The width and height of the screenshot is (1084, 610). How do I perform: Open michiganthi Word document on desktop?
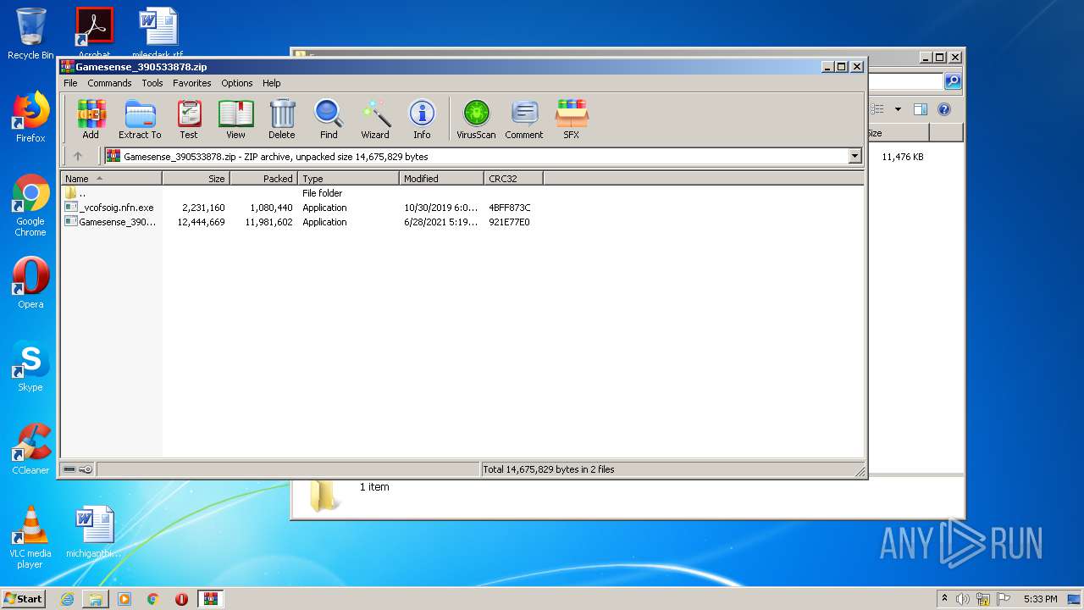coord(94,532)
